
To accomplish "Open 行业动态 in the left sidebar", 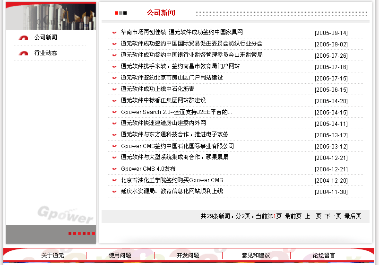I will point(45,53).
